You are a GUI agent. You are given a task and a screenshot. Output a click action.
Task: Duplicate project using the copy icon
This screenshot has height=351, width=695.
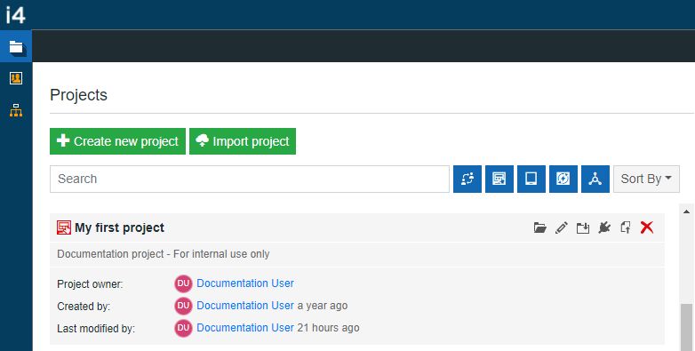pyautogui.click(x=626, y=227)
